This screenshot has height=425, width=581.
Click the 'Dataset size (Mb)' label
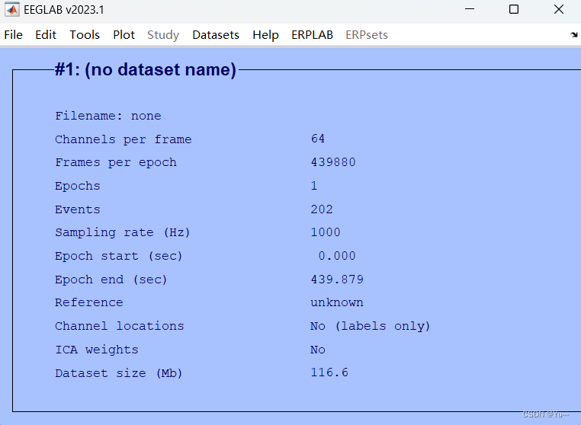119,372
